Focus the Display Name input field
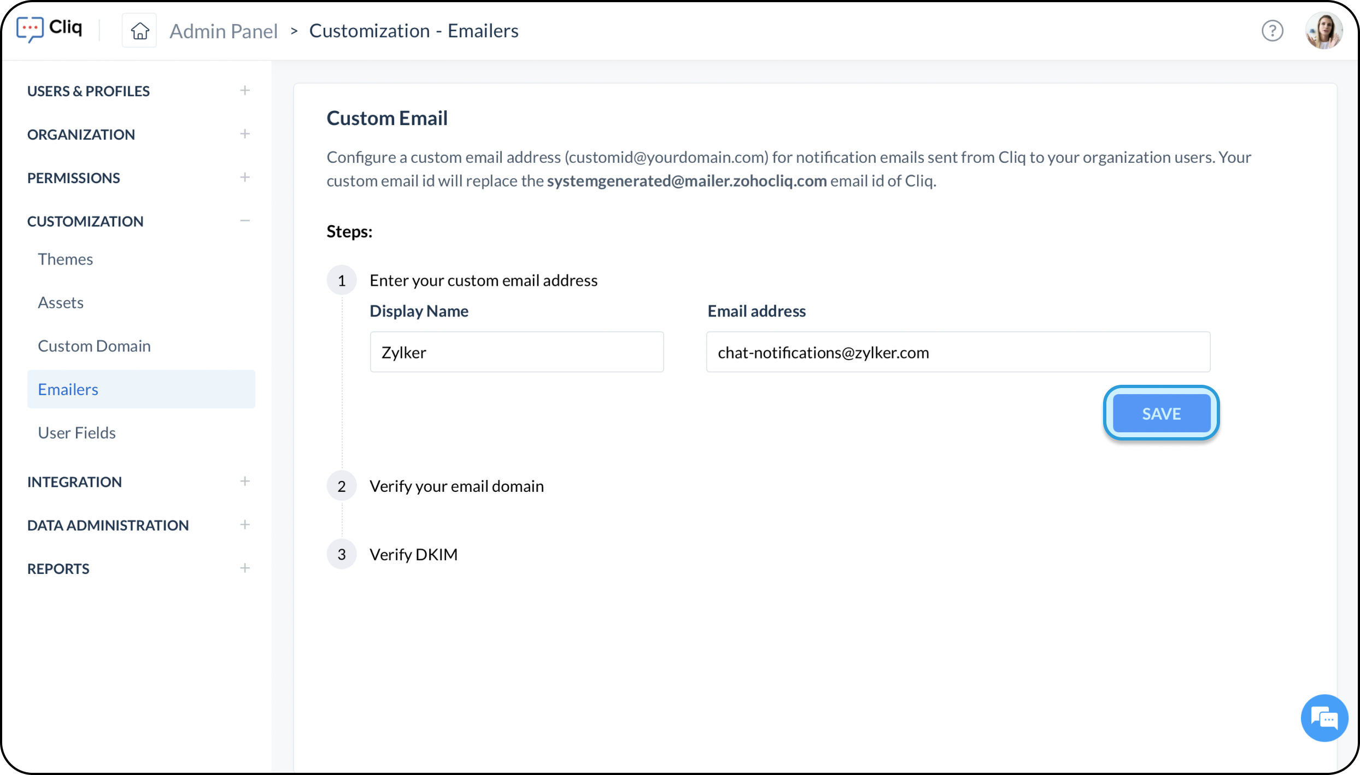This screenshot has width=1360, height=775. point(517,352)
